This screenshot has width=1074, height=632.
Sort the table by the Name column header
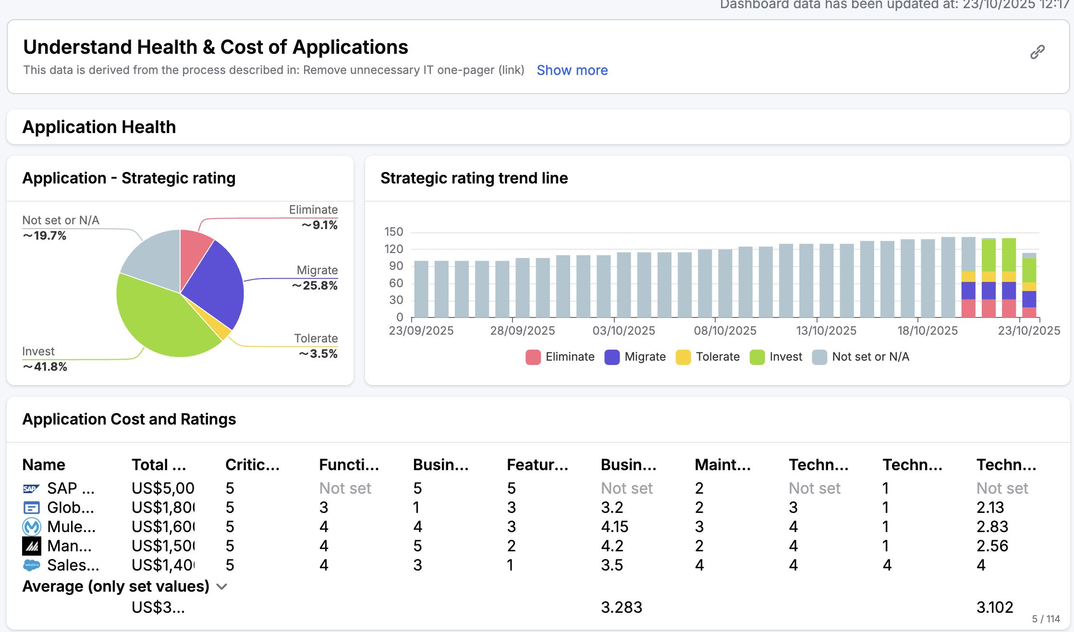44,464
